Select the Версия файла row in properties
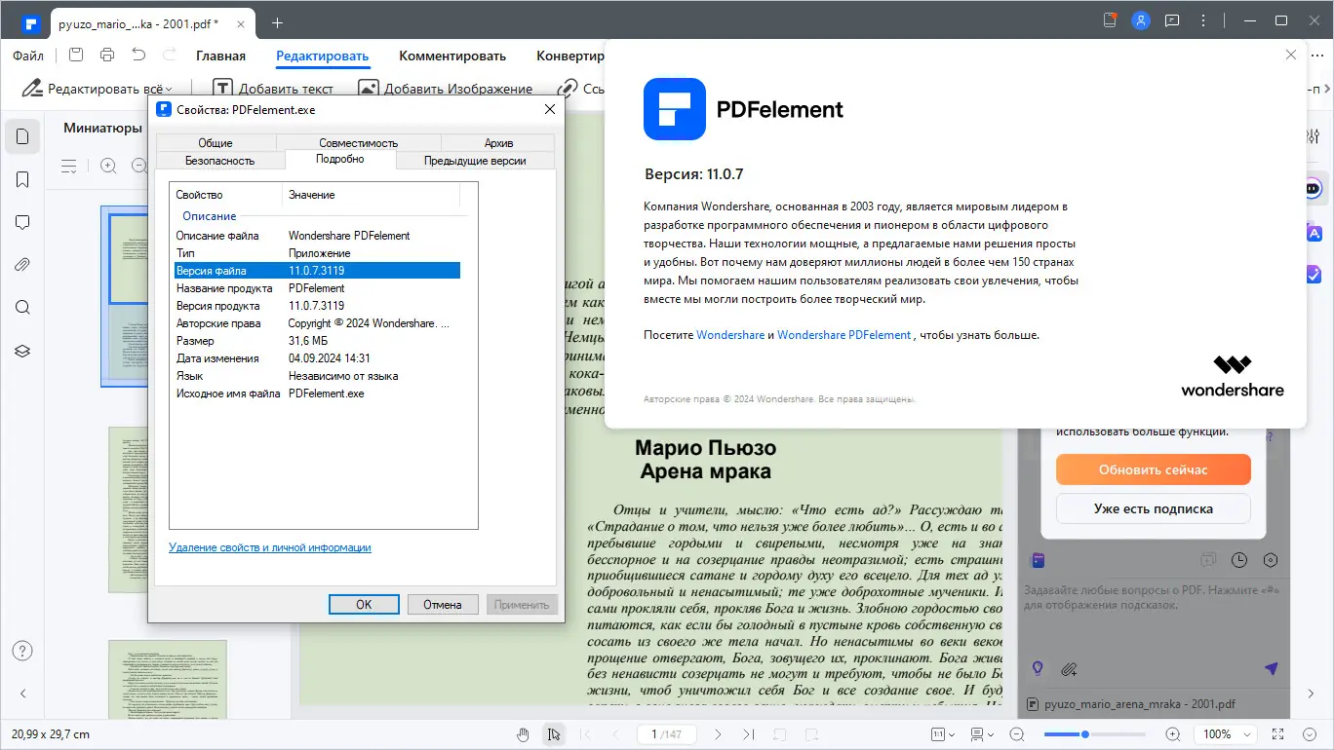This screenshot has height=750, width=1334. [317, 271]
